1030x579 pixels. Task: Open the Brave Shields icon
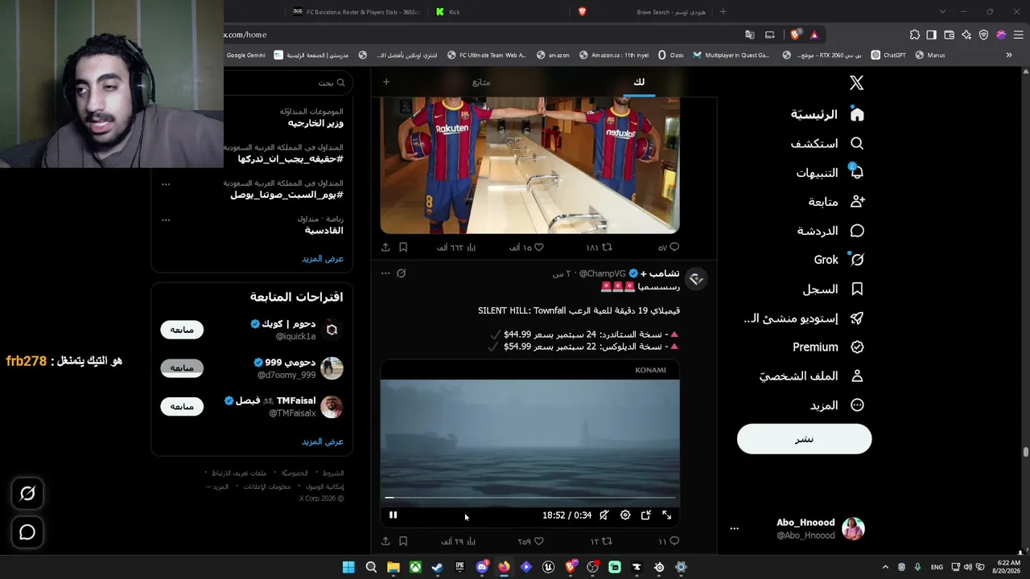pyautogui.click(x=795, y=35)
